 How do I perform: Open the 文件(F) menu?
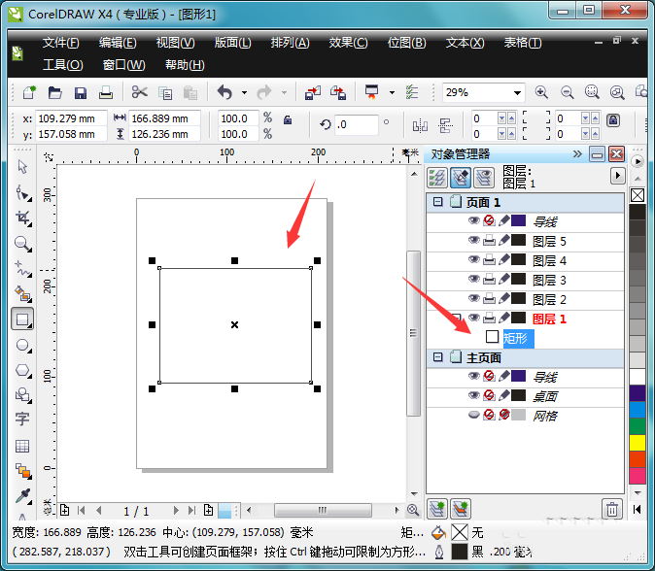point(60,43)
